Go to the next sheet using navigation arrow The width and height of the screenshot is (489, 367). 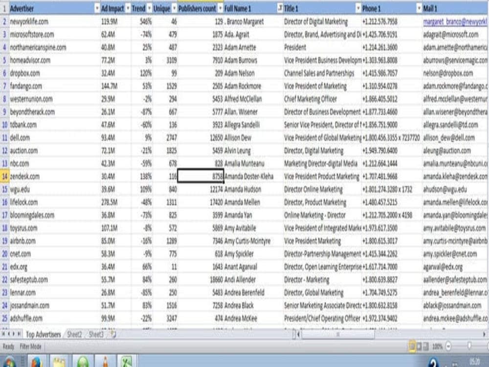point(13,334)
